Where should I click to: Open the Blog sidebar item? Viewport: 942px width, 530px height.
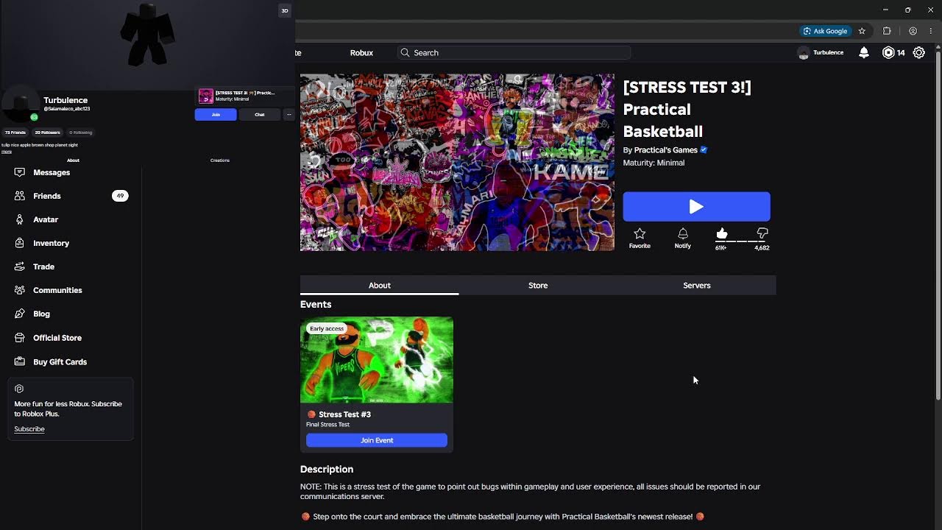tap(33, 314)
